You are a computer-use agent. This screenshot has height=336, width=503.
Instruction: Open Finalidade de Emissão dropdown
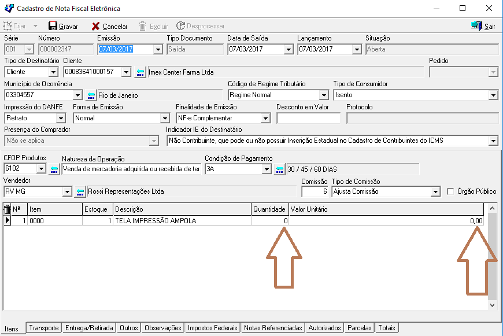coord(265,118)
